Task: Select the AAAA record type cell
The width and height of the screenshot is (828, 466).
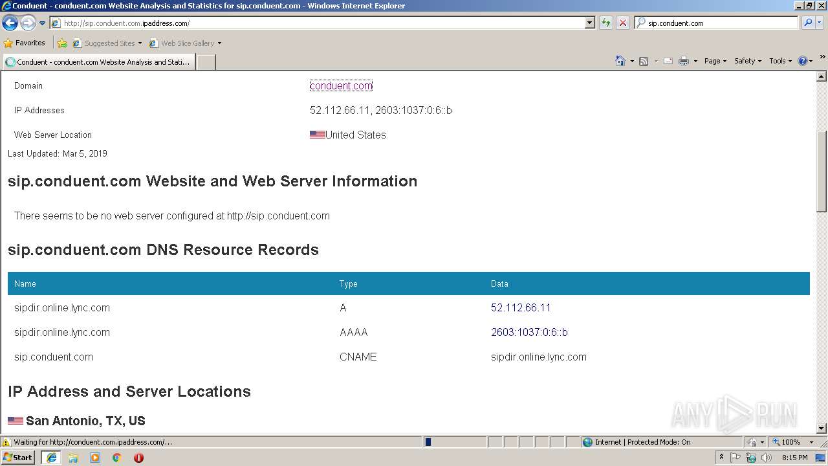Action: pos(353,332)
